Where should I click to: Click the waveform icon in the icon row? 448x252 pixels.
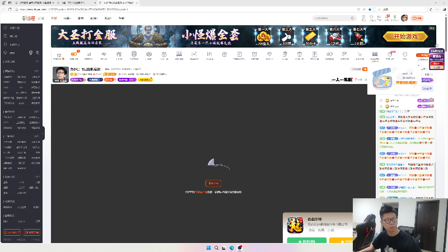104,55
